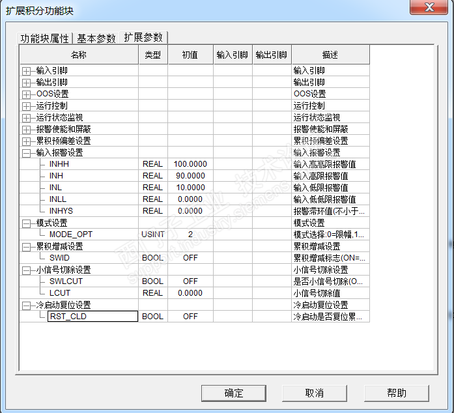Click SWID row's BOOL type cell
This screenshot has height=413, width=454.
point(153,258)
